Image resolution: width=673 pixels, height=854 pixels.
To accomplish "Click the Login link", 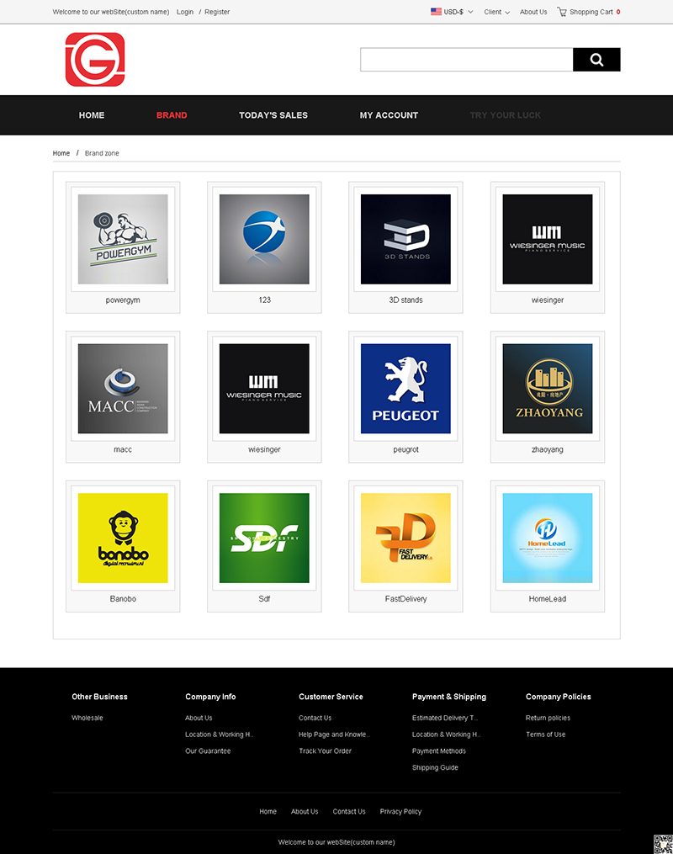I will (x=184, y=12).
